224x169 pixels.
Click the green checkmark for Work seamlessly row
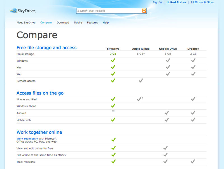[x=113, y=140]
